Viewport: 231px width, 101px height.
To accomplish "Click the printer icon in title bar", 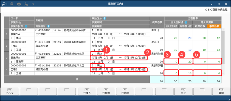I will point(19,4).
